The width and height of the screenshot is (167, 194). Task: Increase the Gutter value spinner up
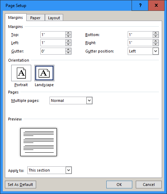(x=68, y=49)
